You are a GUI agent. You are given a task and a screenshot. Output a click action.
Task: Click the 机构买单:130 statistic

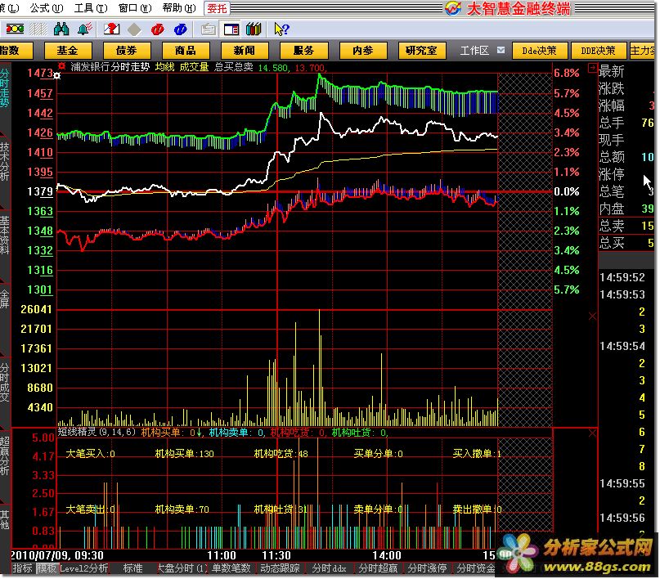pos(184,454)
